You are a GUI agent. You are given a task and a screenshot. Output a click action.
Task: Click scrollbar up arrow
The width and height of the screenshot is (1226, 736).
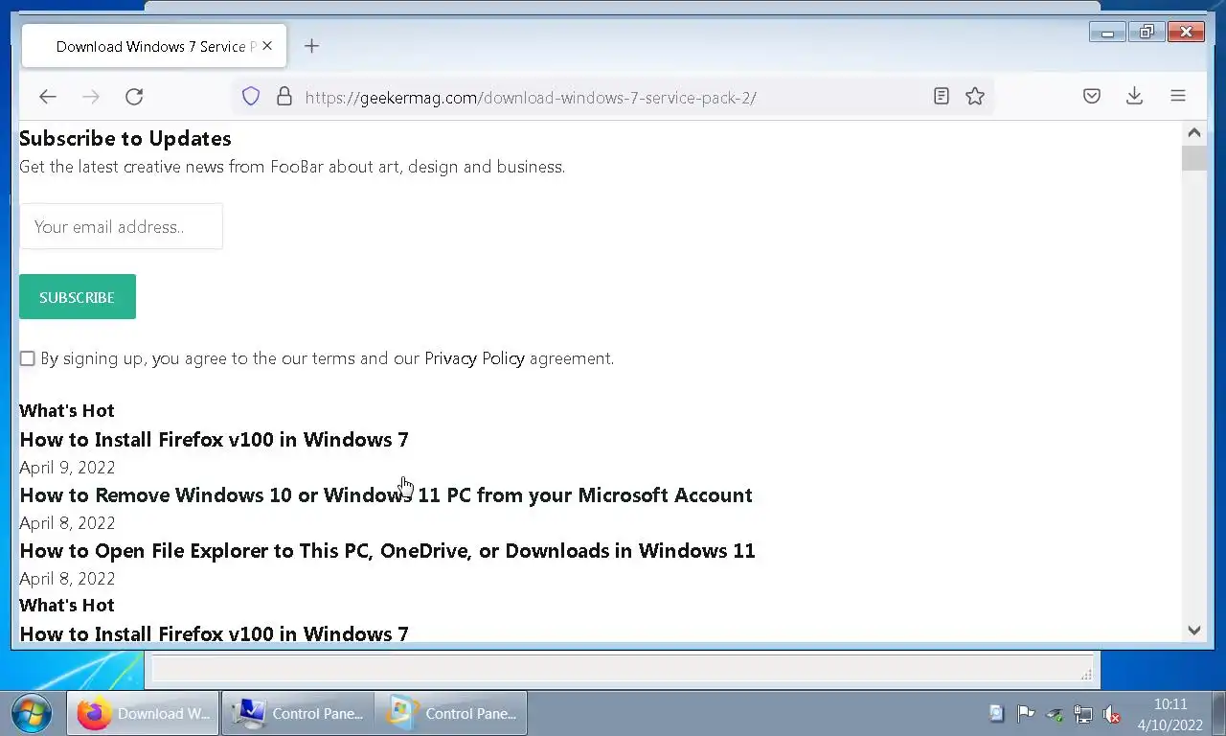(x=1194, y=133)
